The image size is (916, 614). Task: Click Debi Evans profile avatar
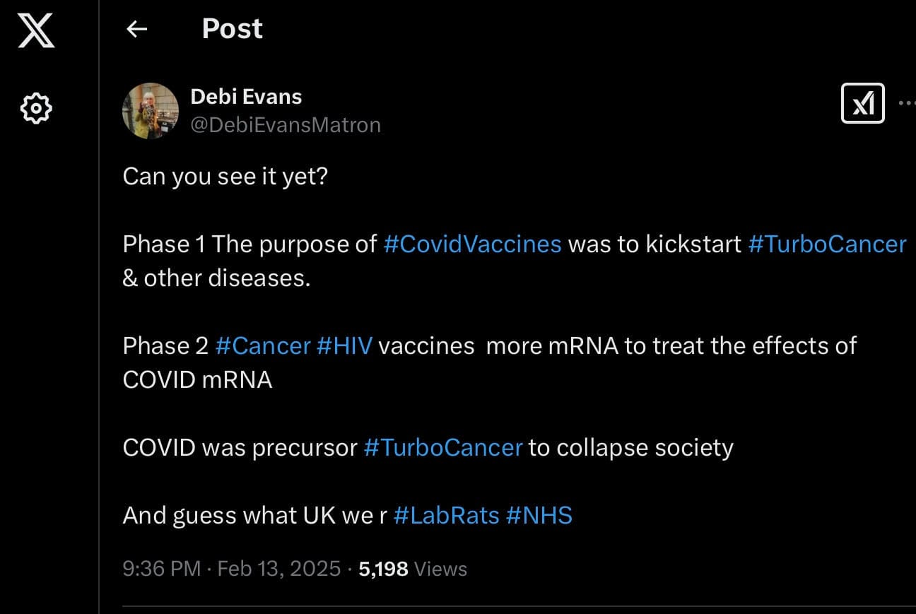tap(151, 111)
